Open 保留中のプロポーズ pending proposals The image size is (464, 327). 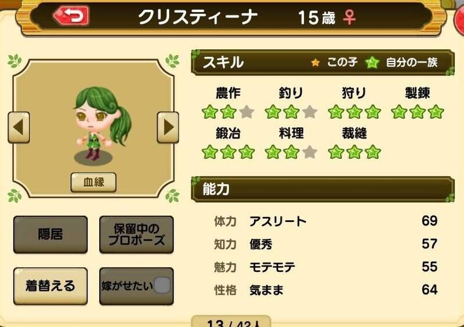pos(136,234)
